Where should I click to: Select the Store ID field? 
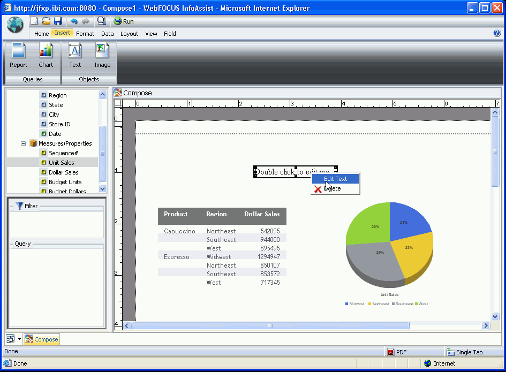tap(59, 124)
